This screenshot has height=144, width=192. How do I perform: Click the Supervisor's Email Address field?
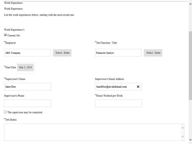coord(118,87)
